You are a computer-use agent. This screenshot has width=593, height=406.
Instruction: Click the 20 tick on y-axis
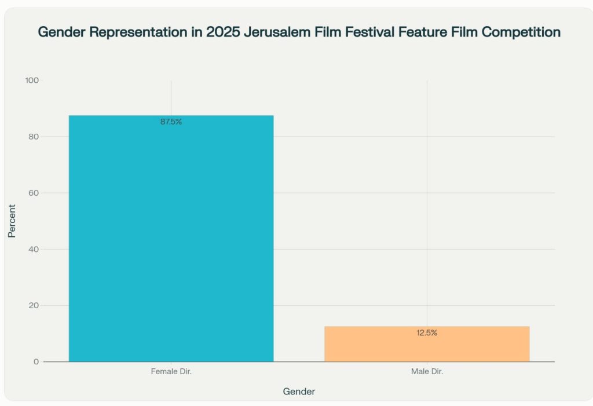(x=34, y=305)
